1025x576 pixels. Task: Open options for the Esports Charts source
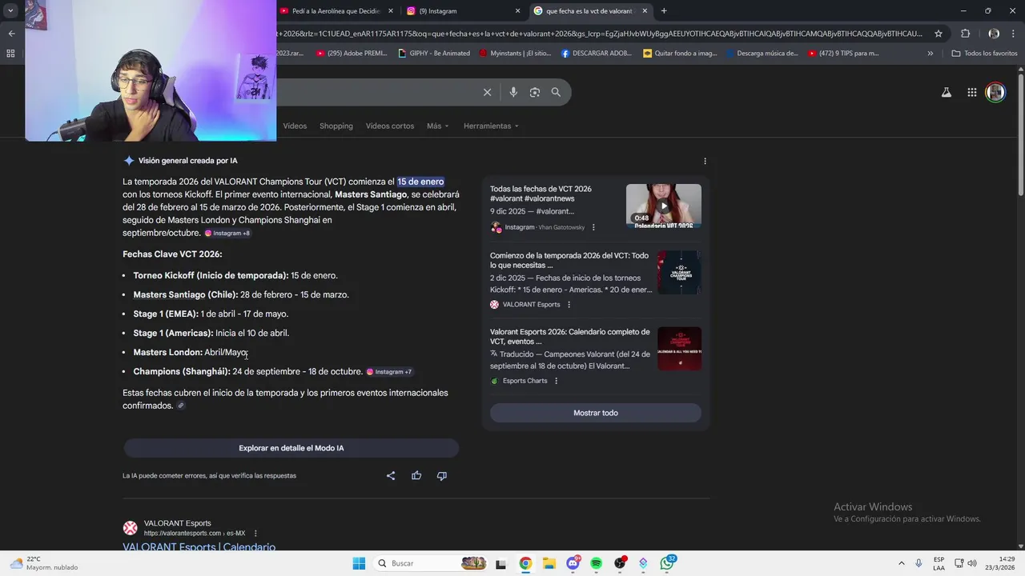[x=557, y=381]
